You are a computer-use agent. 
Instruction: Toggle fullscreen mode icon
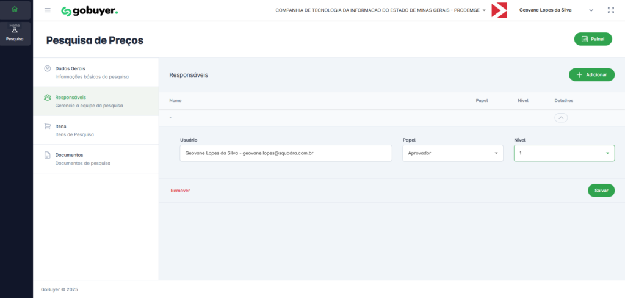pos(611,10)
